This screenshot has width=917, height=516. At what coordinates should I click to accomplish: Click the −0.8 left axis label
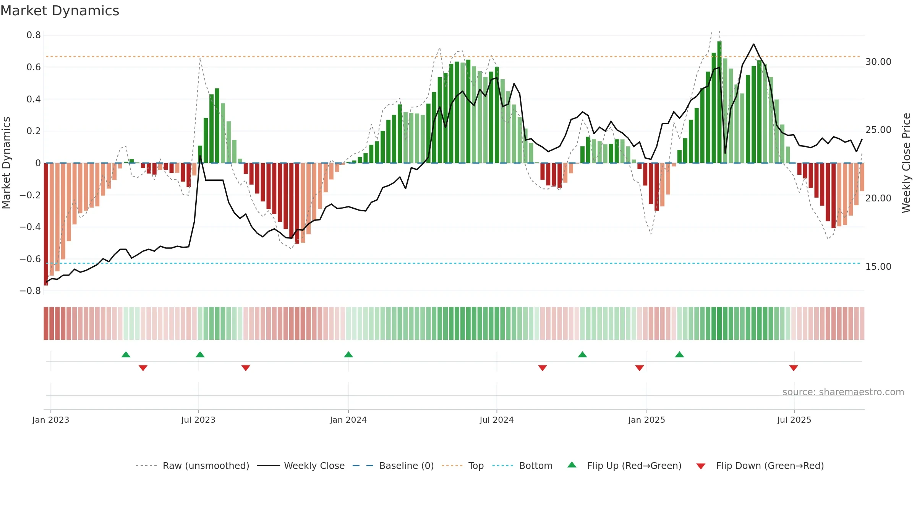30,291
